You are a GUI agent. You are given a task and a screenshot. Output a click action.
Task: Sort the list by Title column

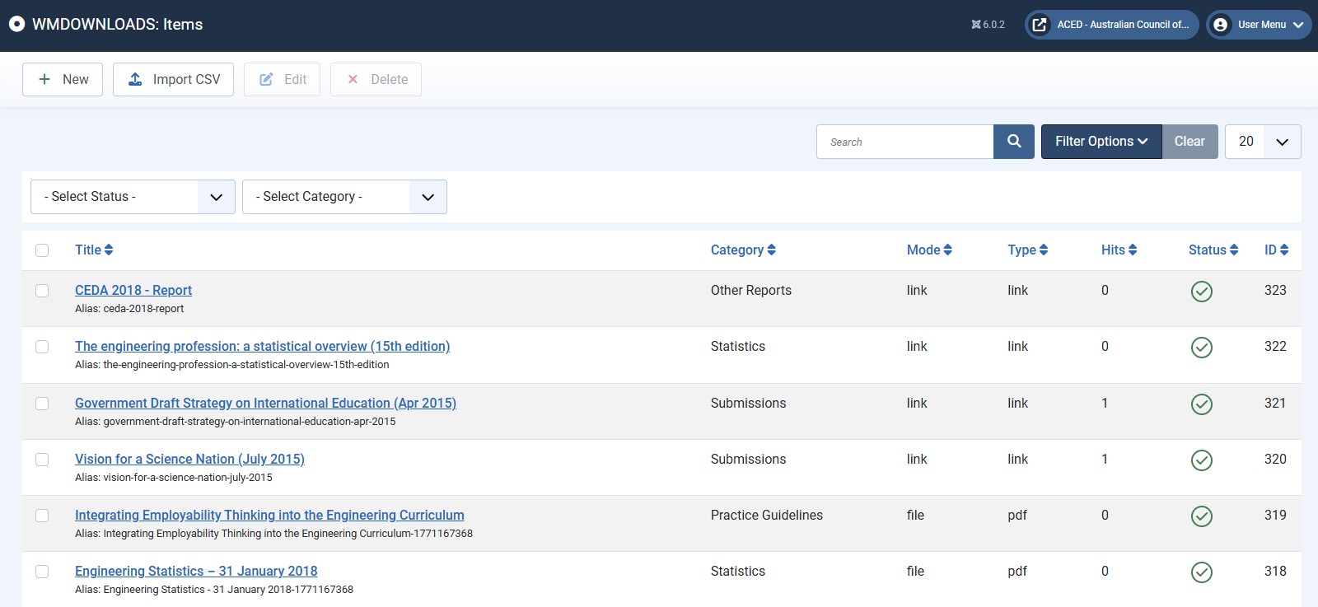coord(94,250)
